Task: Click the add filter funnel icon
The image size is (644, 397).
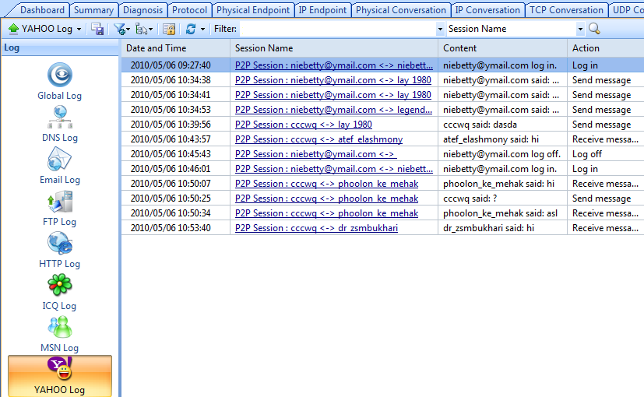Action: [118, 29]
